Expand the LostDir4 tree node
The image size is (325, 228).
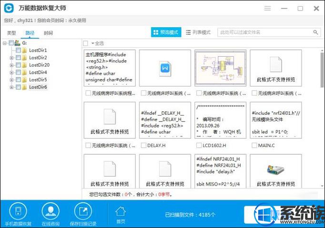click(11, 72)
